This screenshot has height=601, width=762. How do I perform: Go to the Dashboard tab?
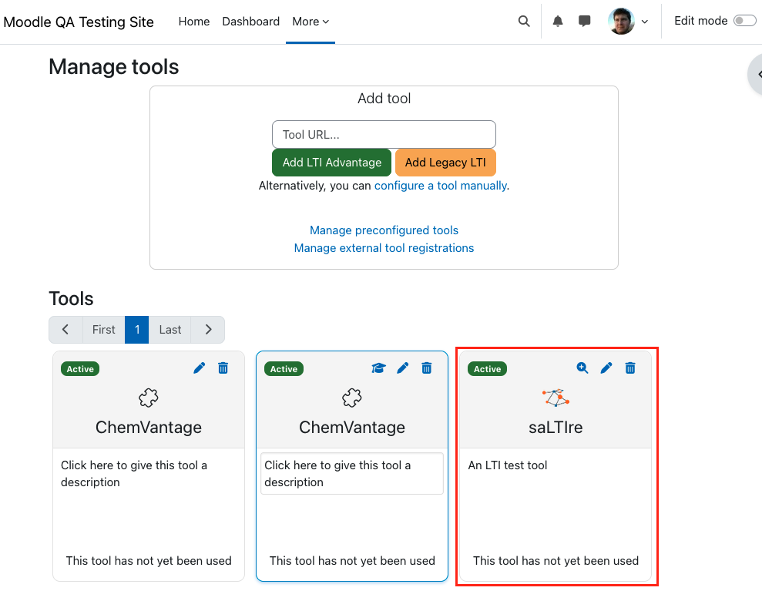(x=250, y=22)
